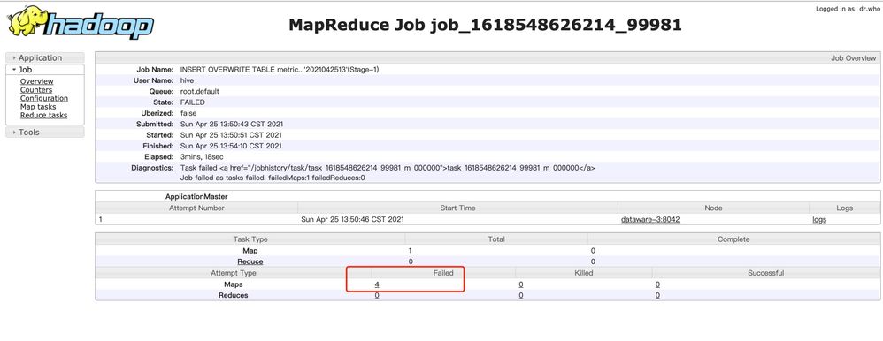Expand the Application sidebar section
Screen dimensions: 883x341
(45, 58)
